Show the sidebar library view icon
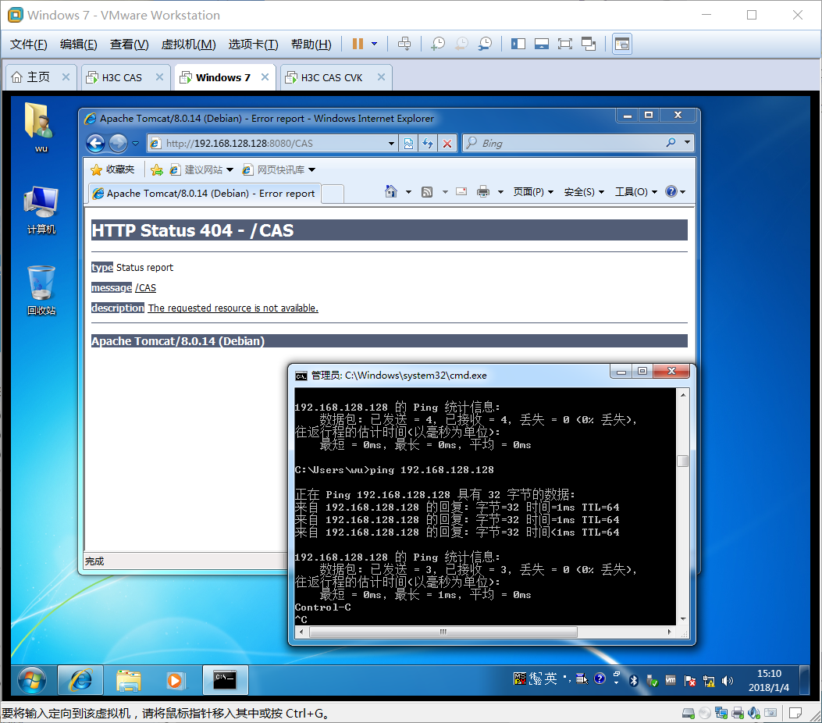Image resolution: width=822 pixels, height=723 pixels. point(518,44)
